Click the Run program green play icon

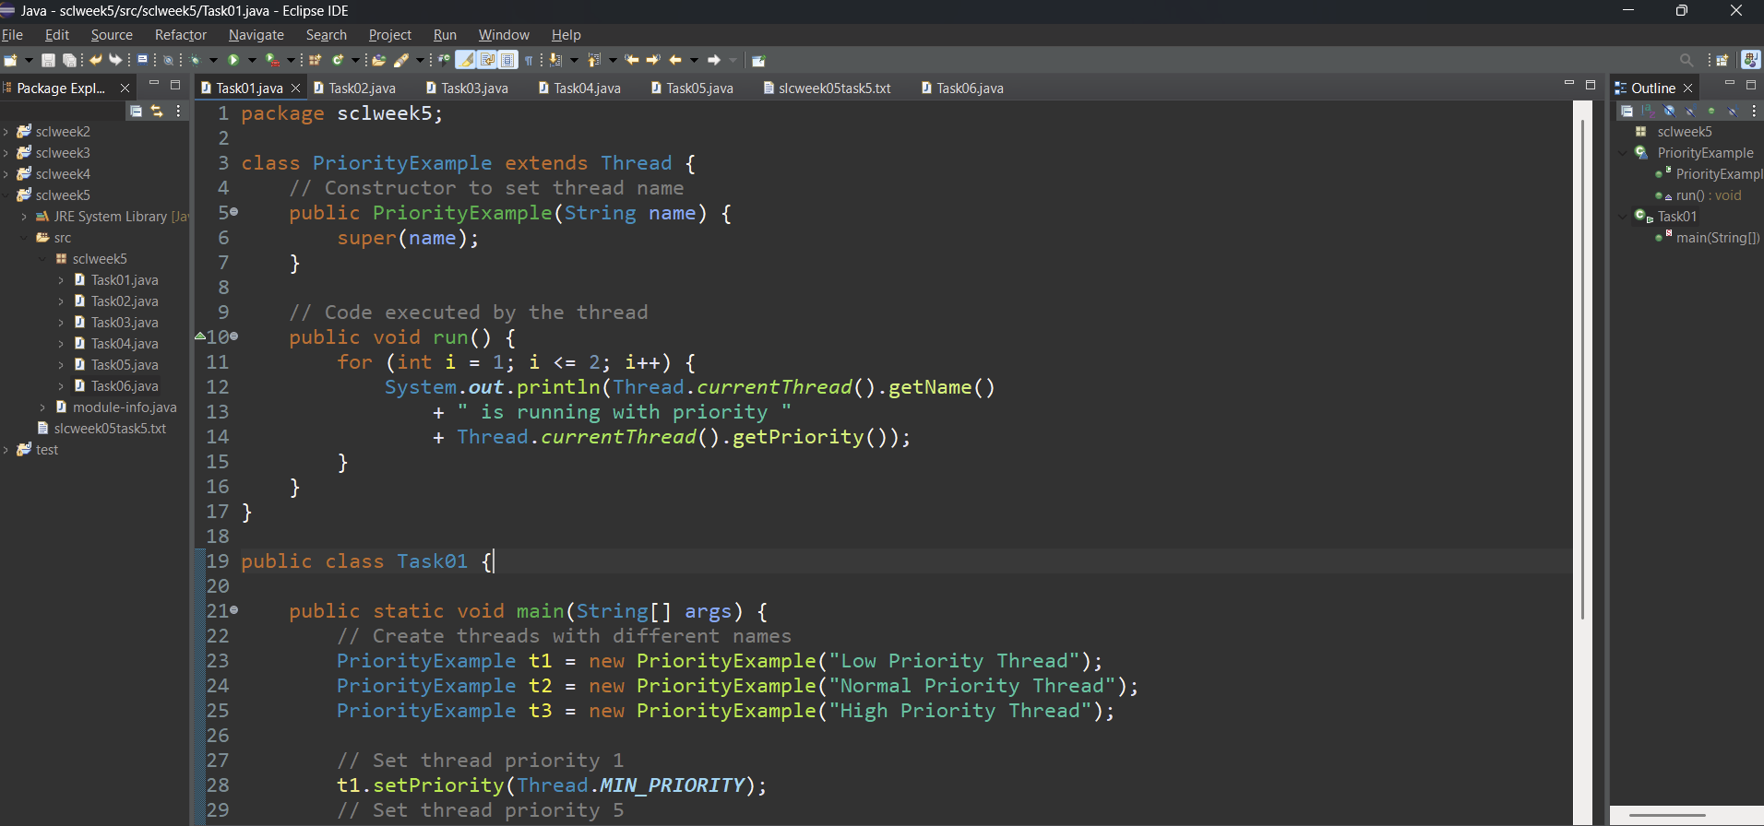pos(233,60)
